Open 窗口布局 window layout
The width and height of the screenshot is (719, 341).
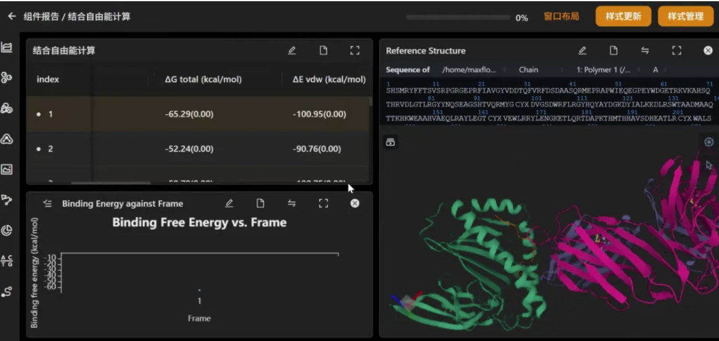coord(561,17)
